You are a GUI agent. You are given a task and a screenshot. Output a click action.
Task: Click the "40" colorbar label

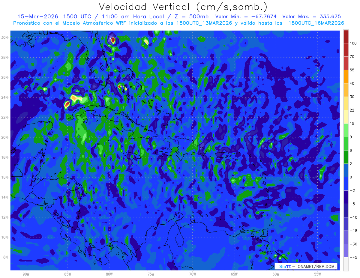click(x=352, y=83)
